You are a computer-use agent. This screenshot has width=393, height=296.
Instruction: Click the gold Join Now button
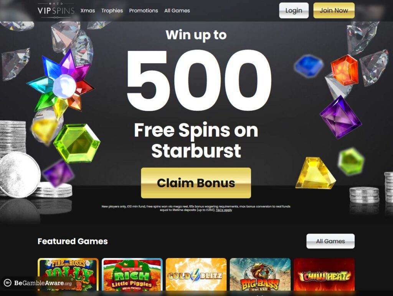coord(334,10)
